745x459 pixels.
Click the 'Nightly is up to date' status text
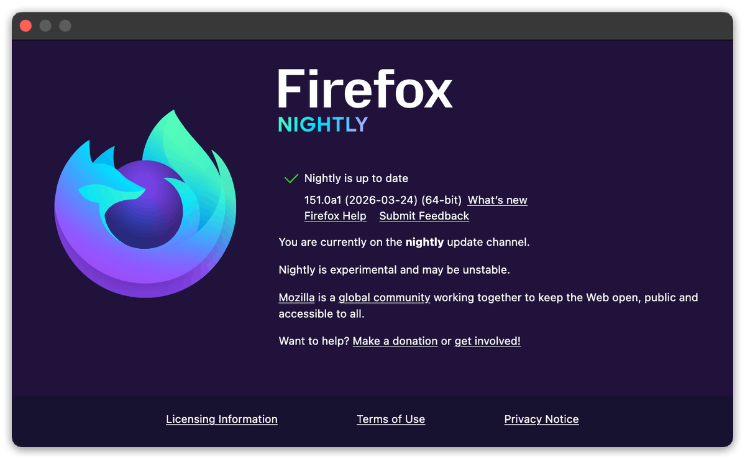356,178
